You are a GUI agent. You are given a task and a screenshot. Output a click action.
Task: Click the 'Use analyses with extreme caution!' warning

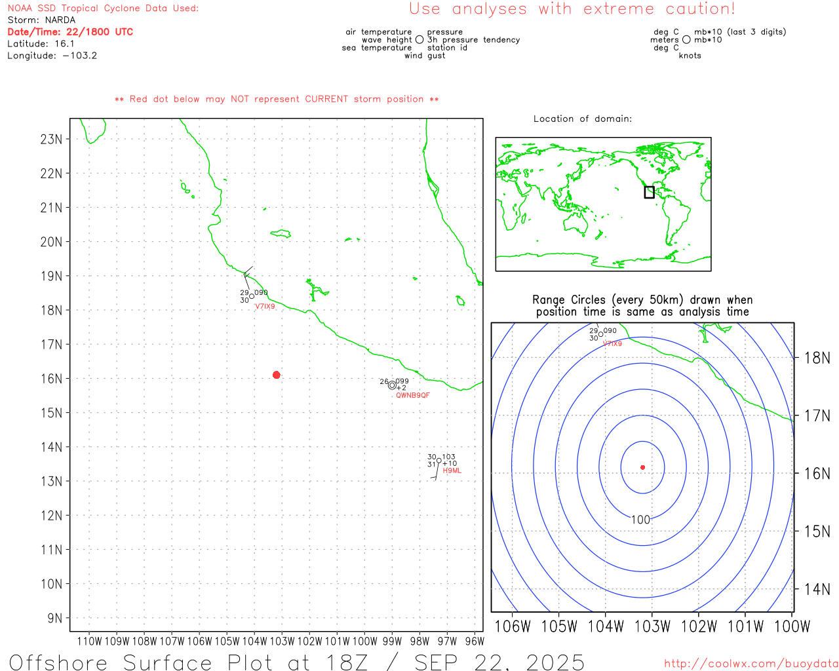coord(572,9)
